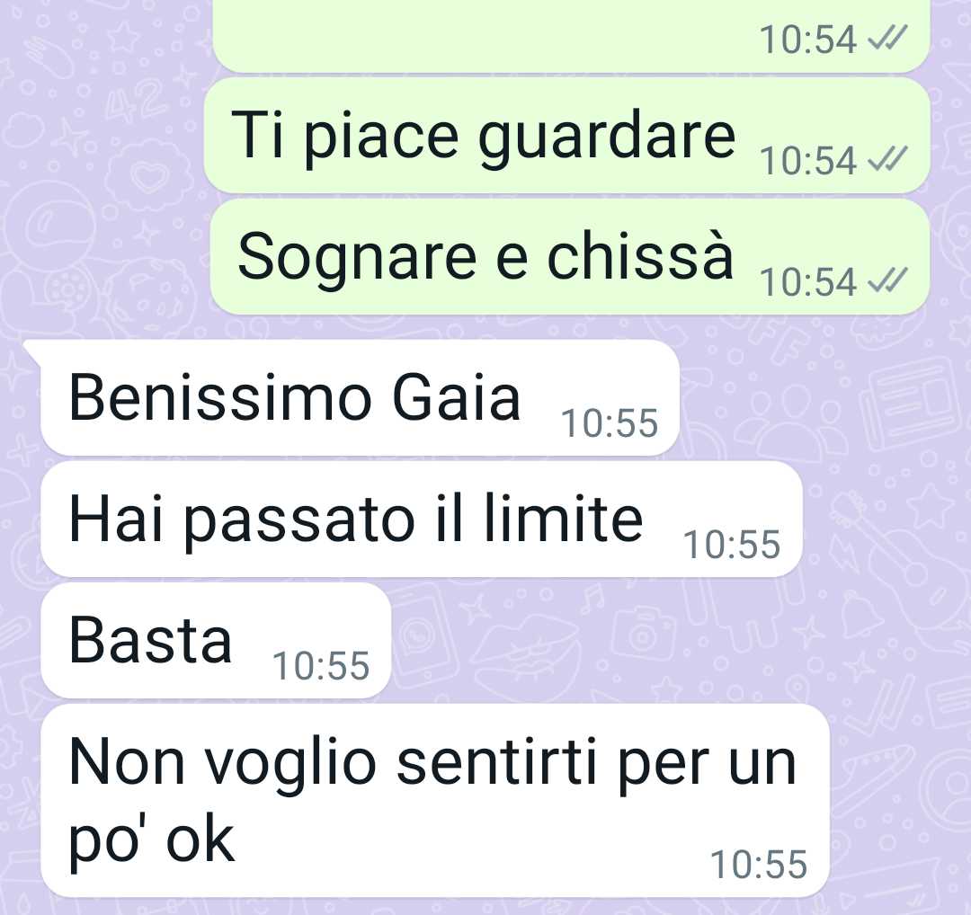
Task: Tap the pointed tail of the 'Benissimo Gaia' bubble
Action: click(32, 350)
